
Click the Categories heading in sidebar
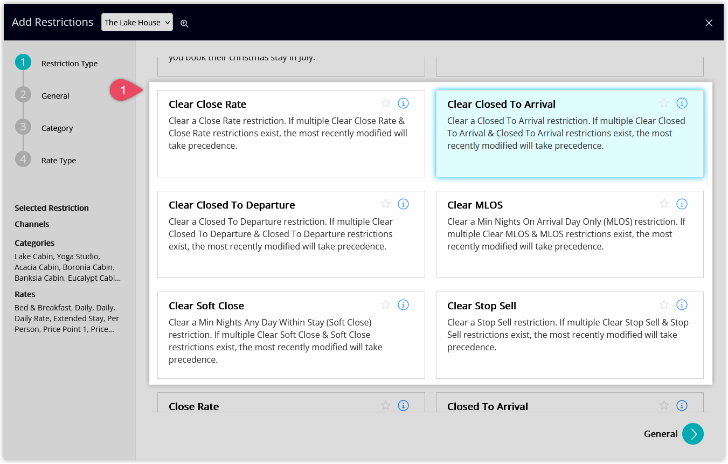(x=34, y=243)
